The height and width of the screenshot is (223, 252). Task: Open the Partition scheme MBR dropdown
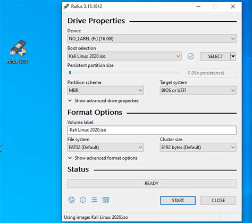(105, 90)
